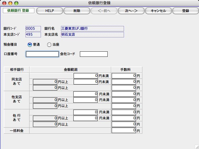
Task: Click the 本支店コード field showing 495
Action: [x=33, y=34]
